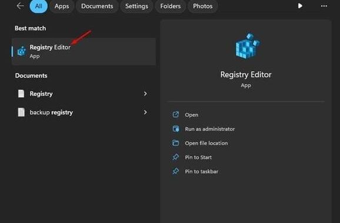Click the Run as administrator shield icon
This screenshot has height=223, width=340.
pyautogui.click(x=176, y=129)
